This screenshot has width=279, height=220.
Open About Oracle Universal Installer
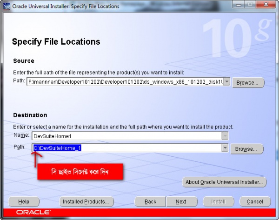click(x=224, y=182)
